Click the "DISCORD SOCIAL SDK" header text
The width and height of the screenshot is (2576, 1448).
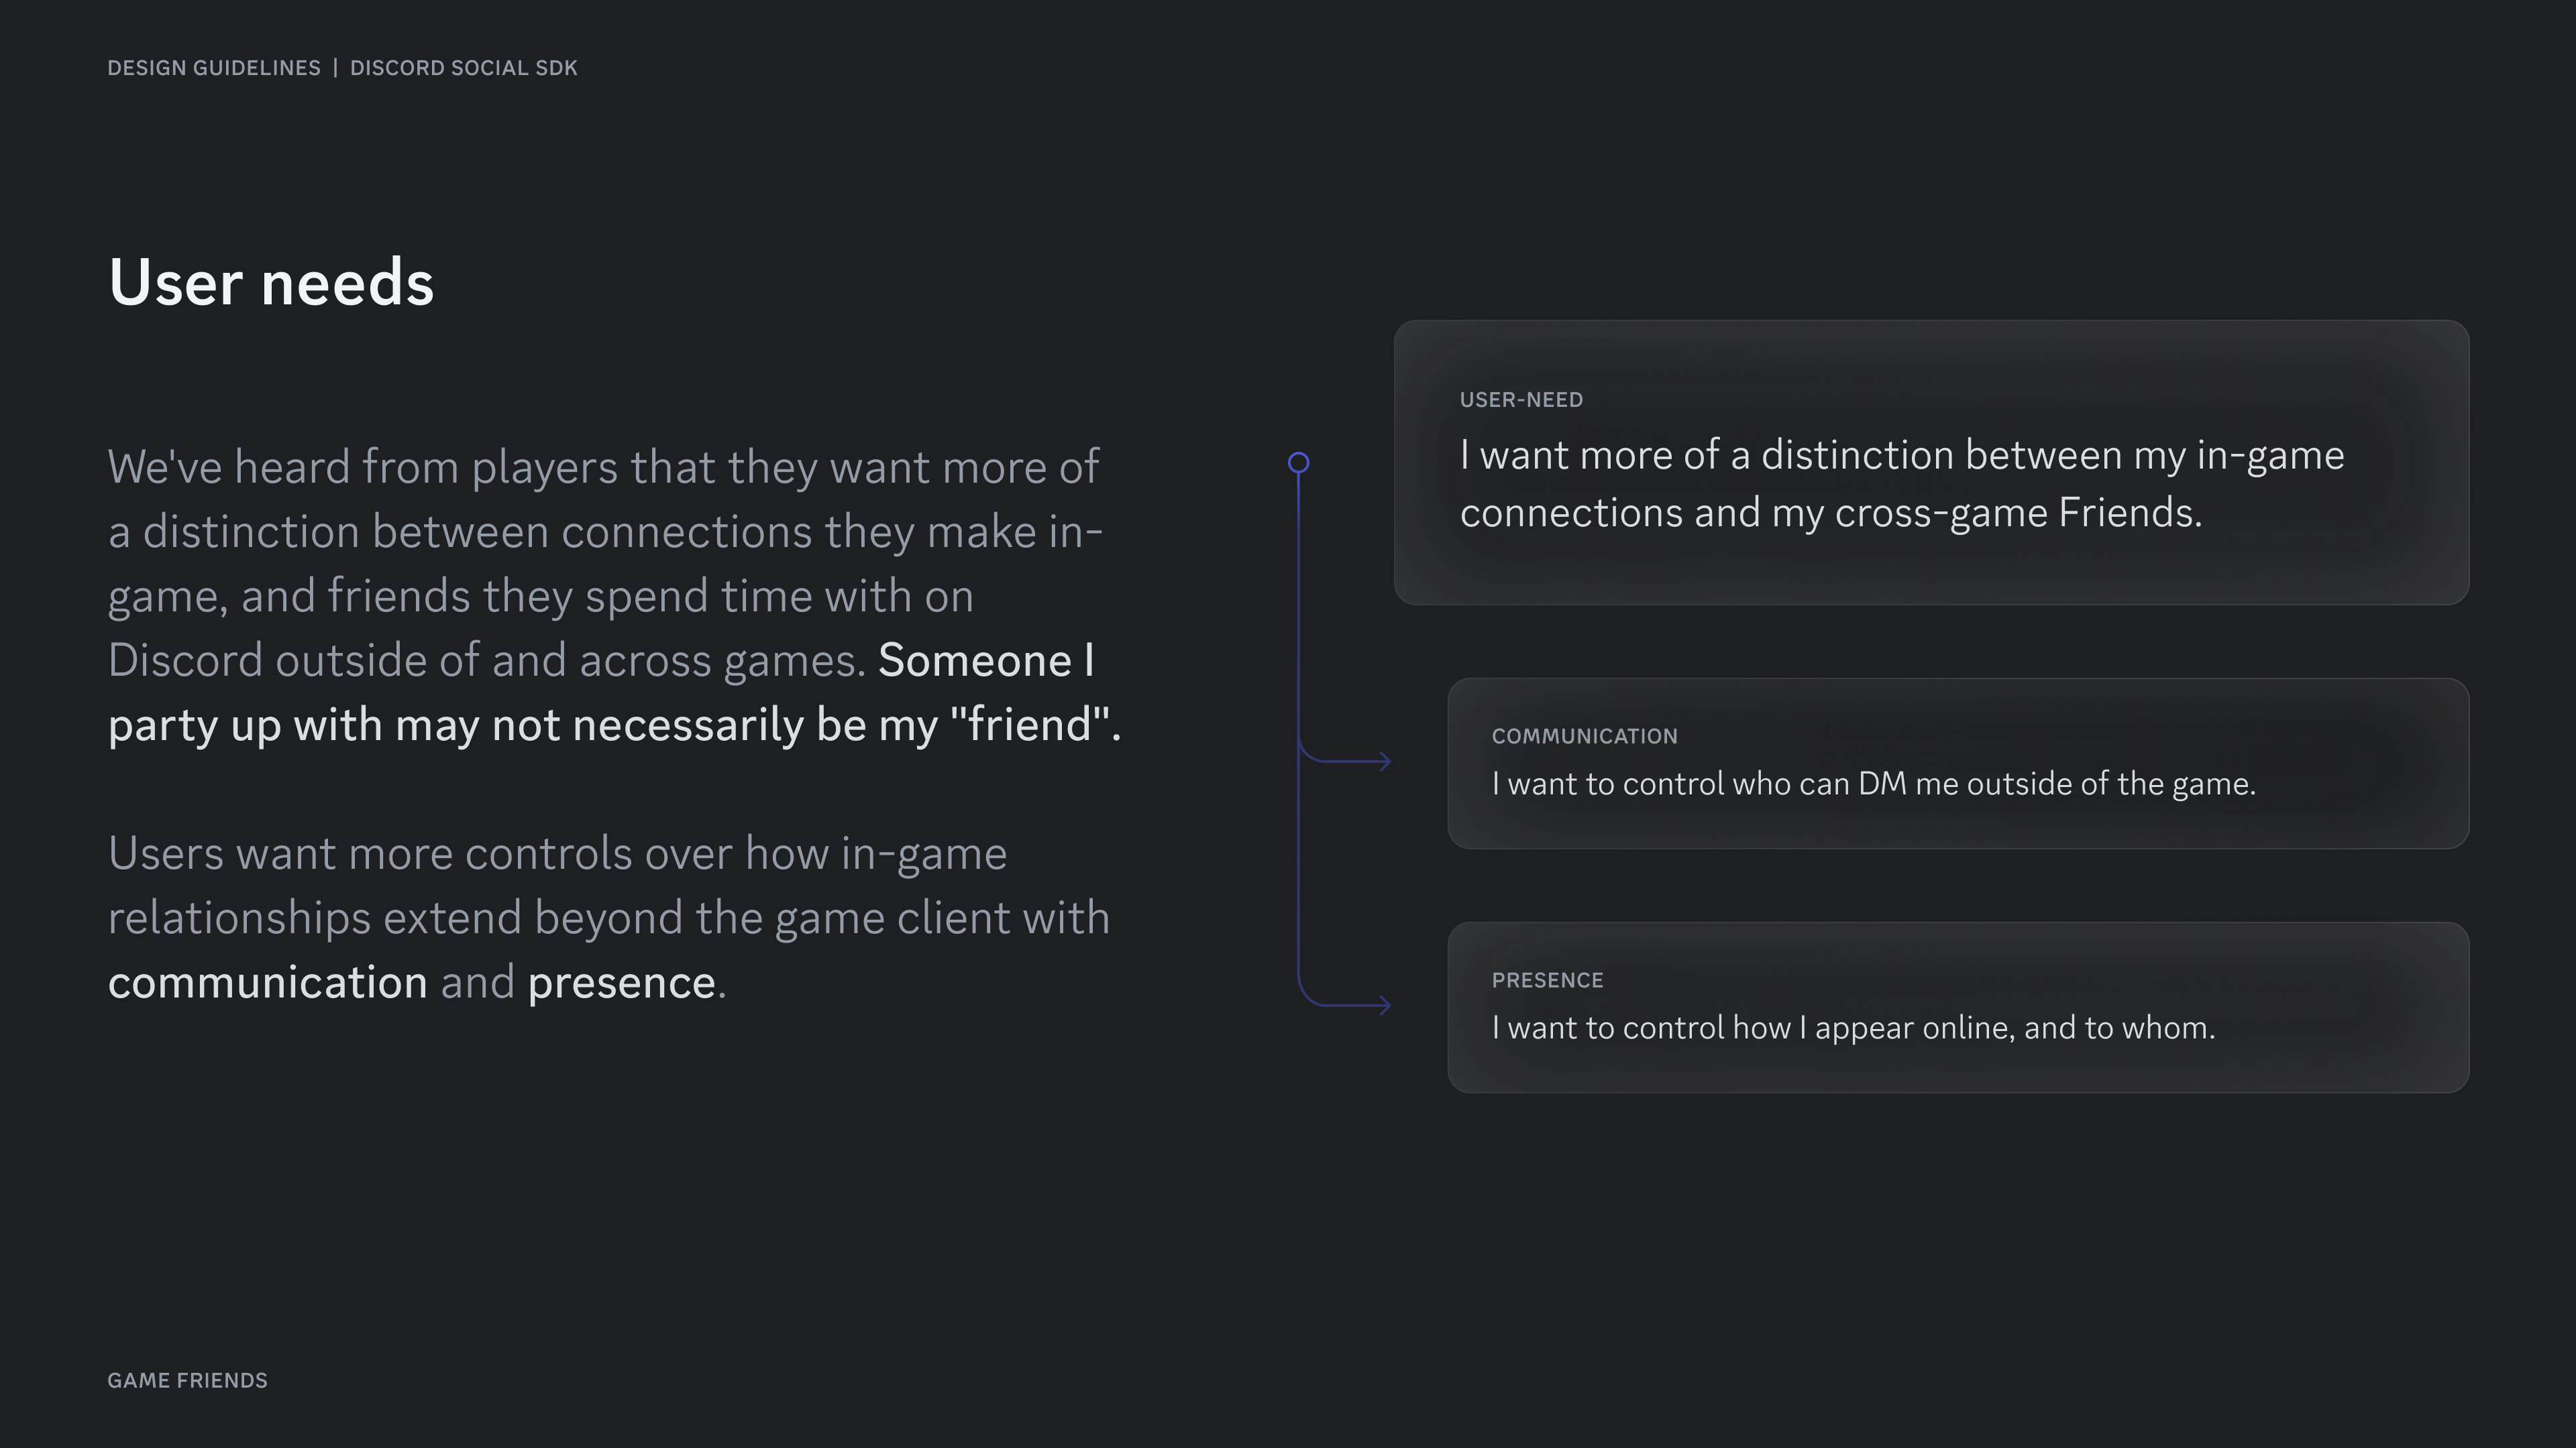pyautogui.click(x=463, y=68)
